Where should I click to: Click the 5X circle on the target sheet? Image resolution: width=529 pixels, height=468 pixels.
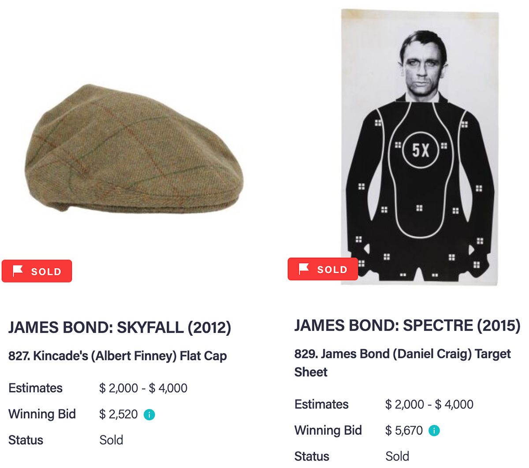[421, 150]
